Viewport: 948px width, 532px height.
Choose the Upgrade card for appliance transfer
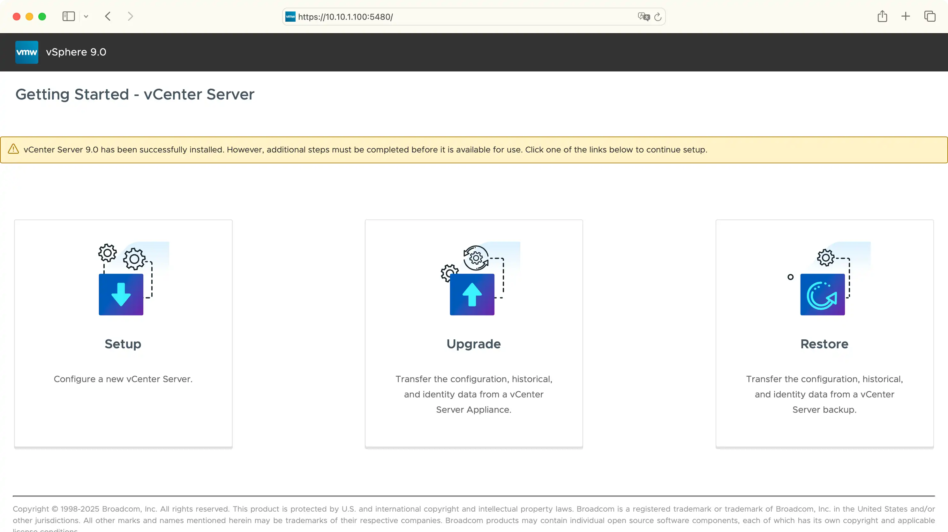(x=474, y=334)
